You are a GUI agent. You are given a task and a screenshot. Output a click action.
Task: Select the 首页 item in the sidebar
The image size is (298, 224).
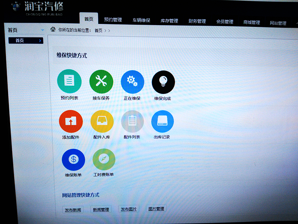(x=26, y=41)
